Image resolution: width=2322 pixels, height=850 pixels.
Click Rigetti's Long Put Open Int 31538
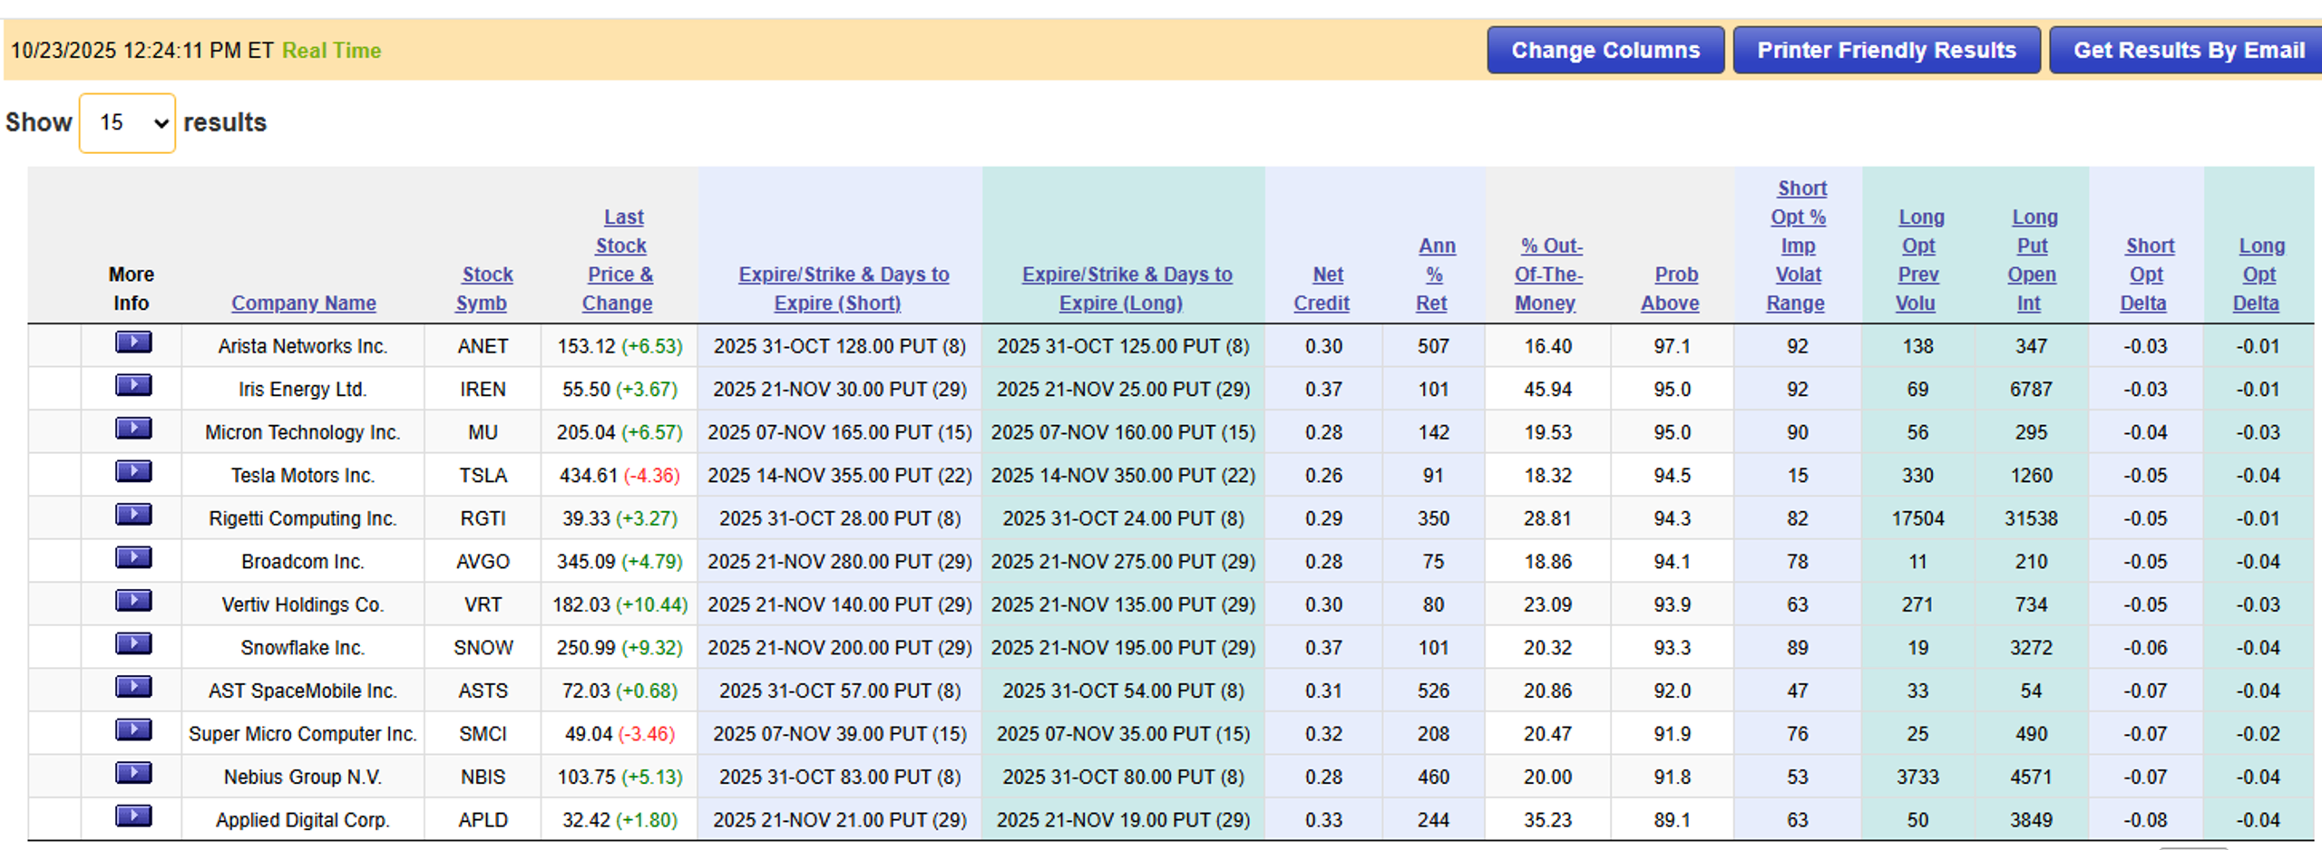[2031, 518]
